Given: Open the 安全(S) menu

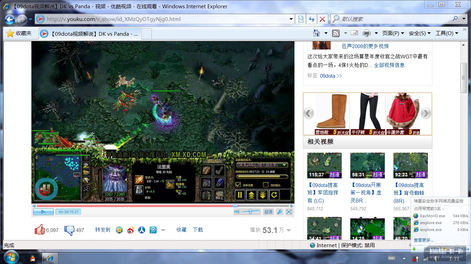Looking at the screenshot, I should click(x=420, y=33).
